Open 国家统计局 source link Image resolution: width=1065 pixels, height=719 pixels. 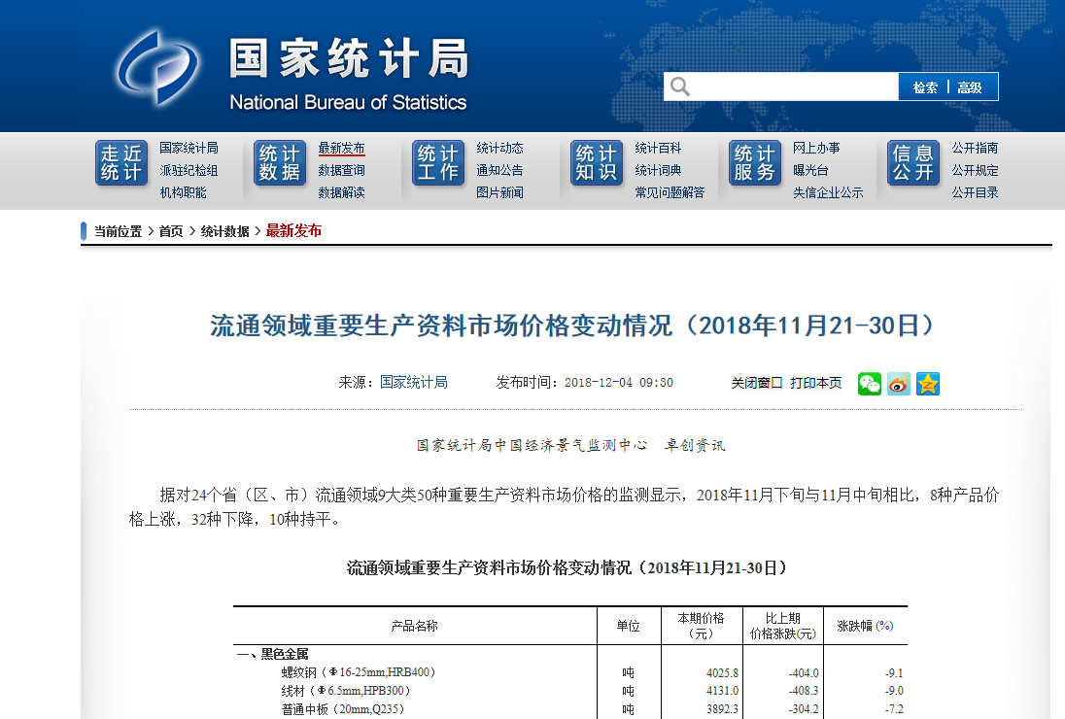pyautogui.click(x=413, y=383)
